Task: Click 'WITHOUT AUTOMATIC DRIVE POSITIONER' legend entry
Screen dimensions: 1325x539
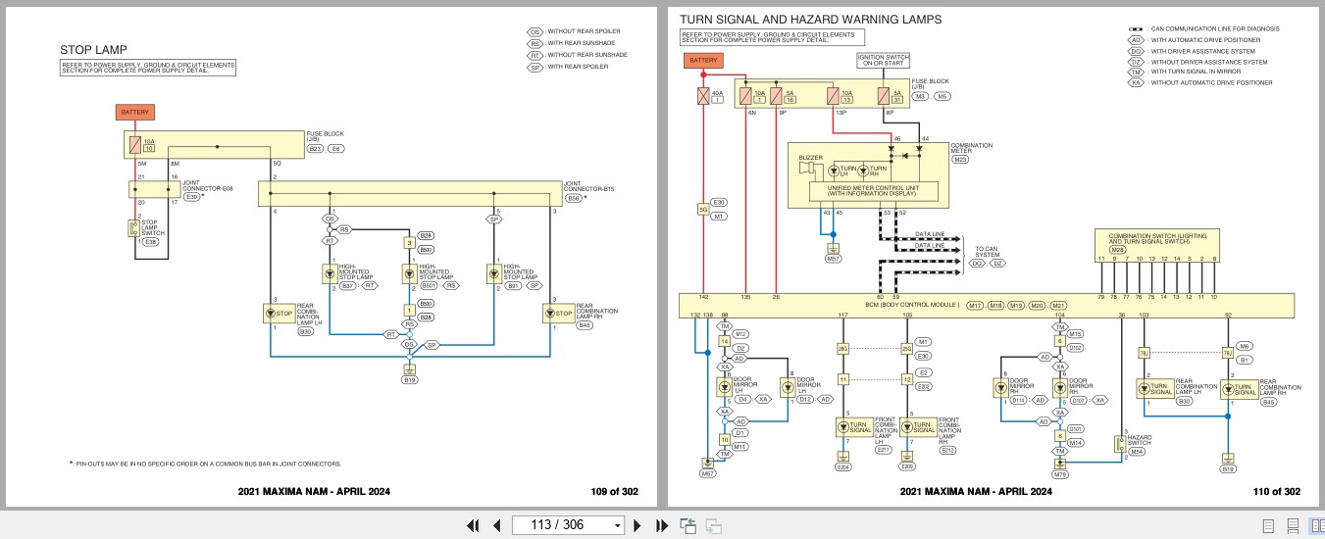Action: pos(1211,83)
